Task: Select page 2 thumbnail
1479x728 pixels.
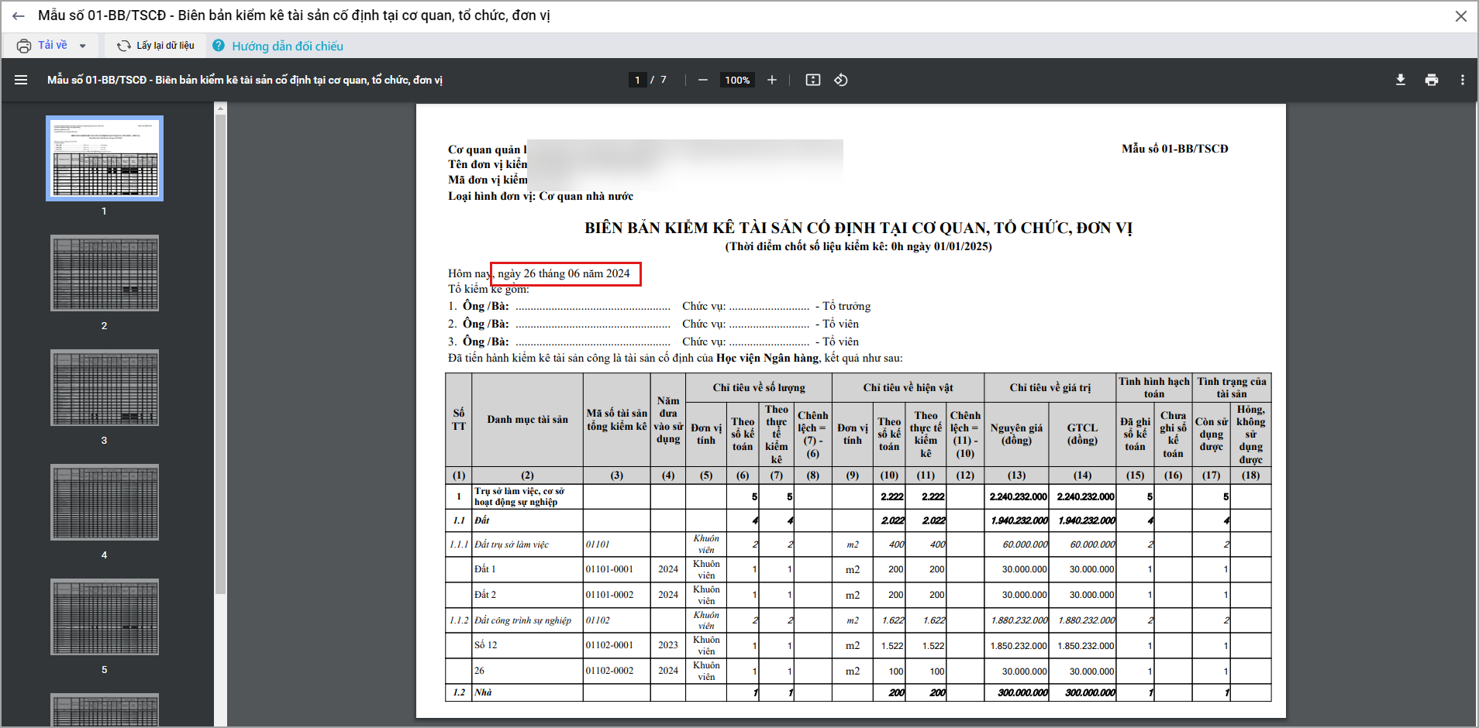Action: coord(105,273)
